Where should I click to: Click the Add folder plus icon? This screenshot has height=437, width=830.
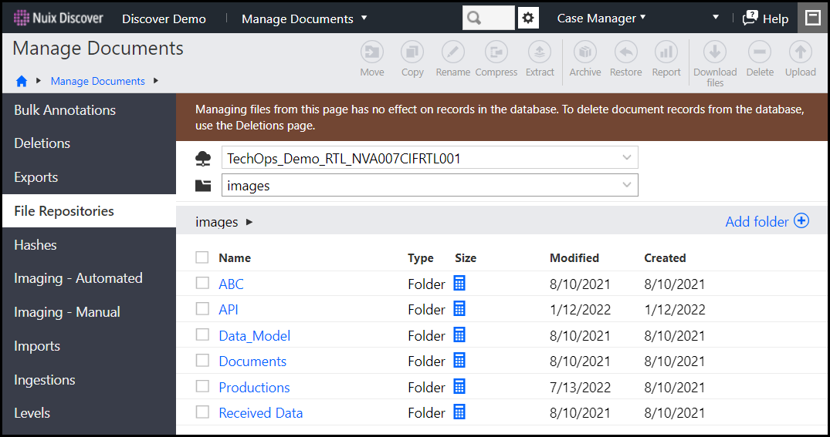pyautogui.click(x=801, y=221)
